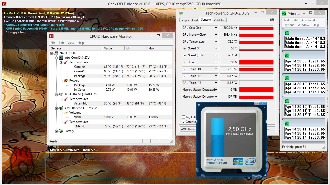330x185 pixels.
Task: Click the GPU Load red graph bar
Action: 256,62
